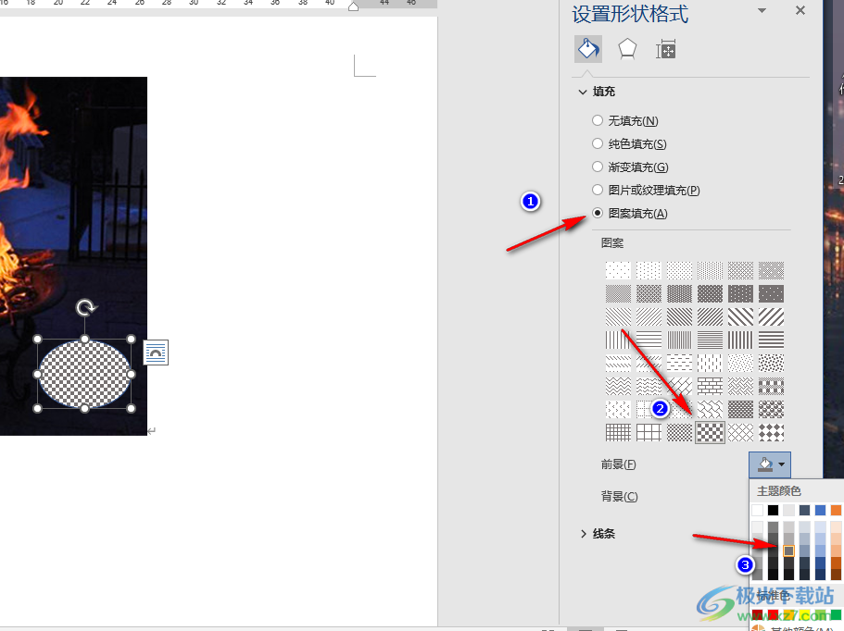The height and width of the screenshot is (631, 844).
Task: Click the 背景(C) label
Action: pos(620,496)
